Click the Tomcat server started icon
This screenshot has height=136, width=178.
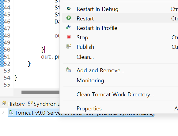(x=11, y=112)
